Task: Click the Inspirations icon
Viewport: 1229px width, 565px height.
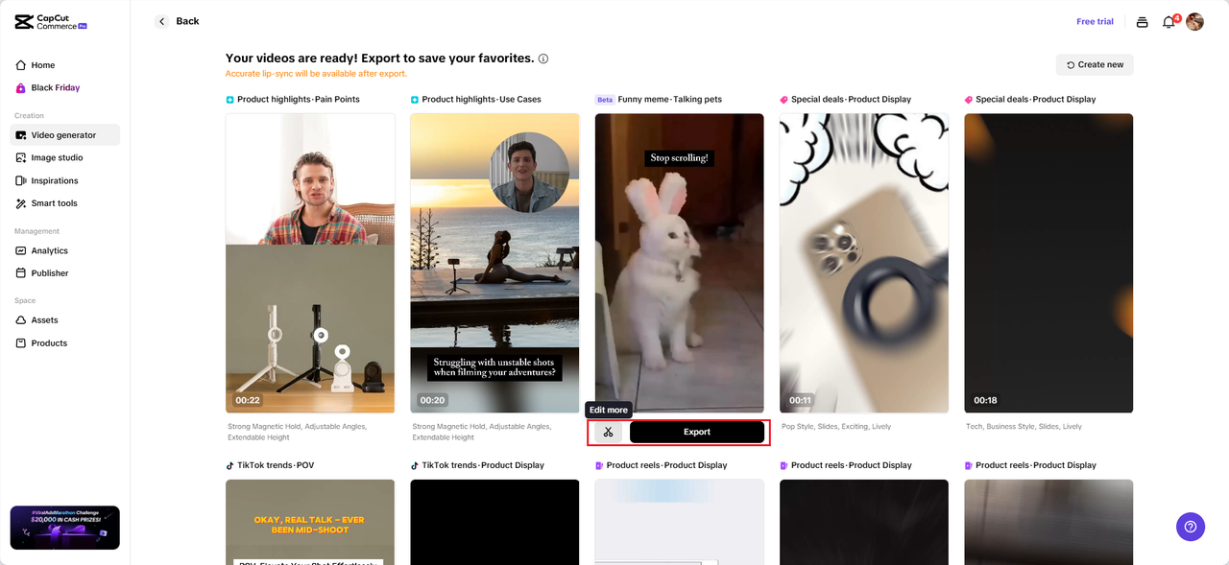Action: pyautogui.click(x=21, y=180)
